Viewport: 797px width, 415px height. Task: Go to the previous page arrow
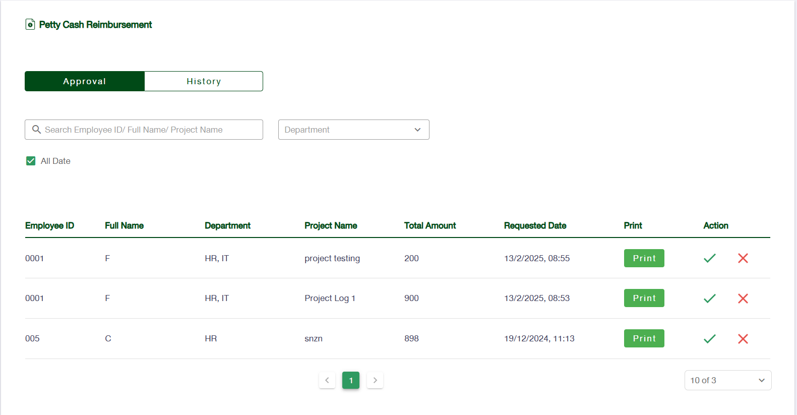pyautogui.click(x=327, y=380)
